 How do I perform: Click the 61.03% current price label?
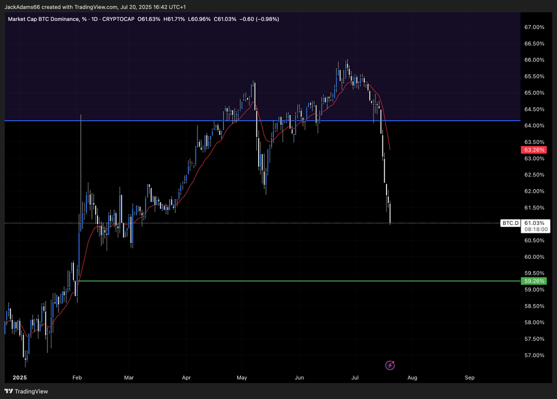click(x=534, y=223)
